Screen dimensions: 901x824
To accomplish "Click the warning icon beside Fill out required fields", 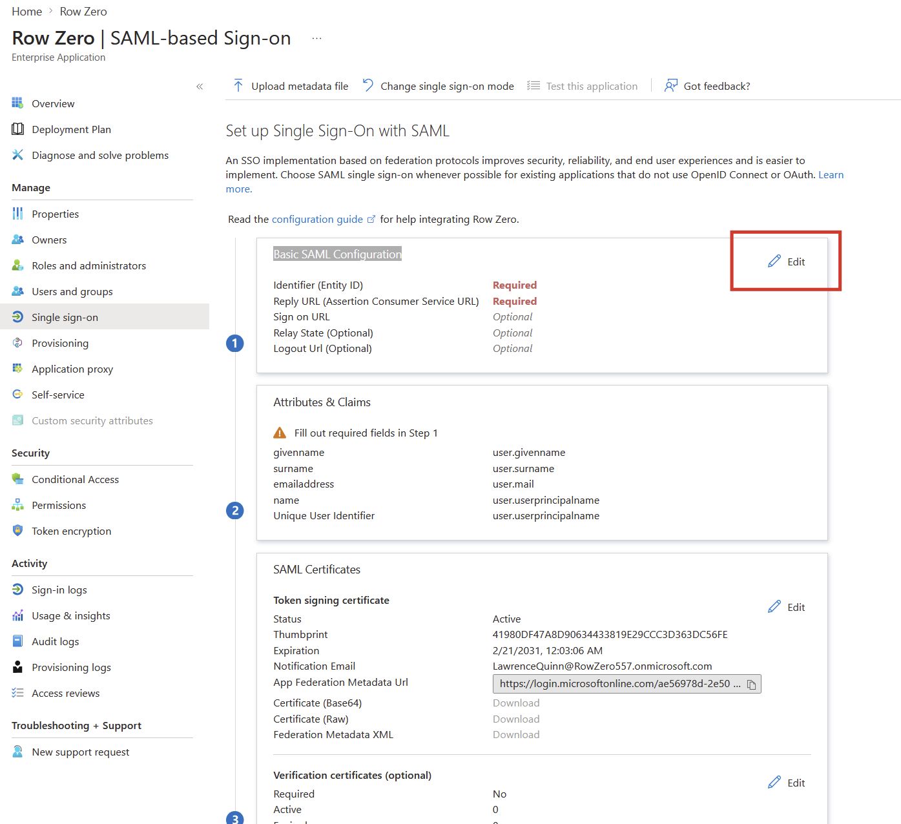I will 280,433.
